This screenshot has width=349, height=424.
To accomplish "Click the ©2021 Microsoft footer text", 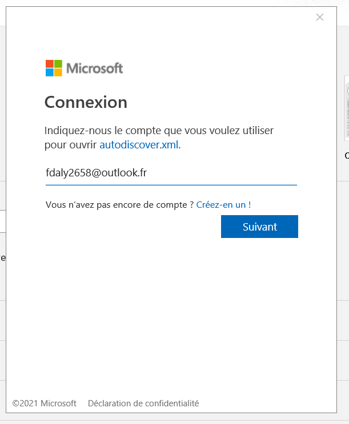I will click(x=45, y=403).
